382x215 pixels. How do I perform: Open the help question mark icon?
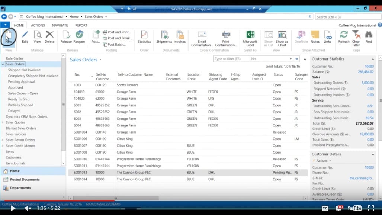click(379, 25)
